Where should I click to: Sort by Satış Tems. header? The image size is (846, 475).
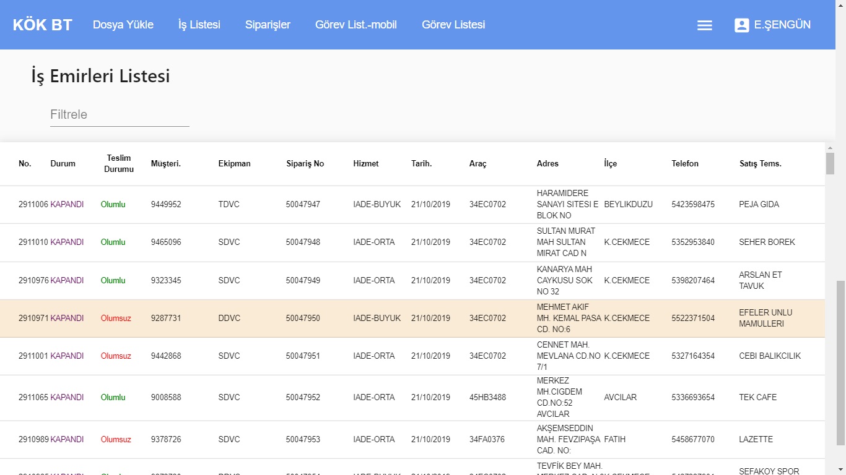point(761,164)
